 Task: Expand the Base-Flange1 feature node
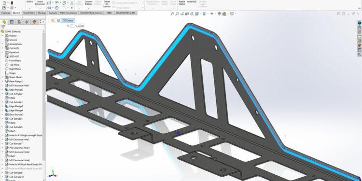pyautogui.click(x=2, y=81)
